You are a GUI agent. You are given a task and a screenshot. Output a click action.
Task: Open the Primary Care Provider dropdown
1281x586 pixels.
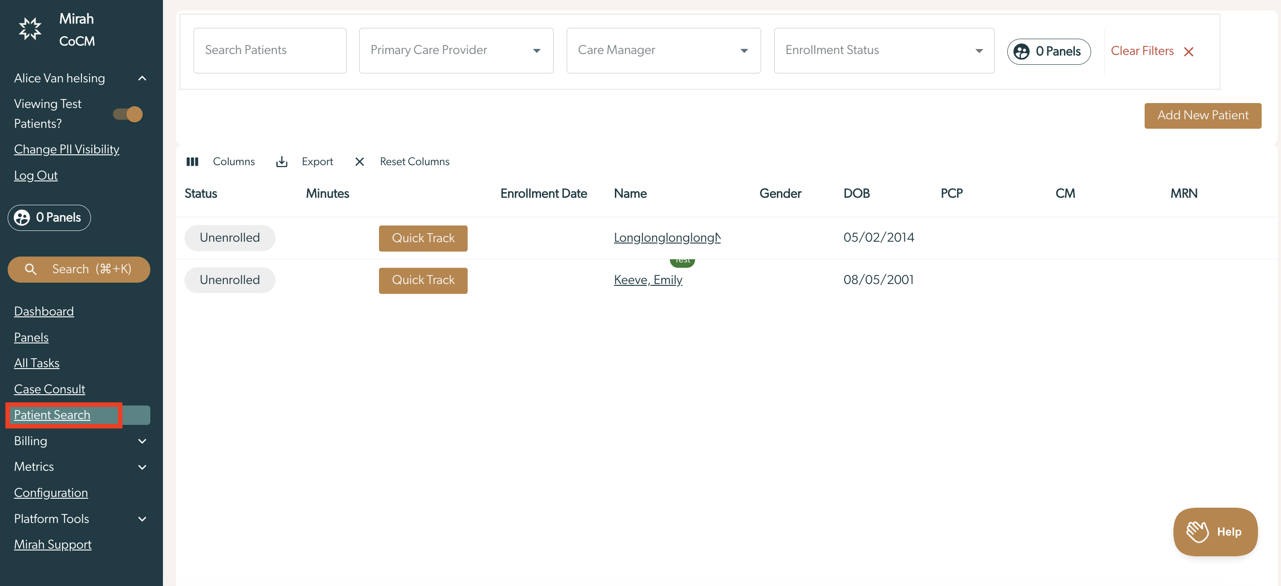click(456, 50)
